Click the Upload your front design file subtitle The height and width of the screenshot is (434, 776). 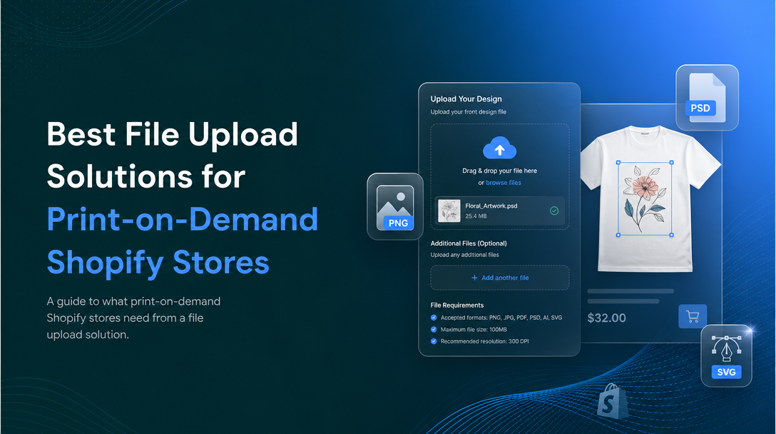tap(468, 112)
